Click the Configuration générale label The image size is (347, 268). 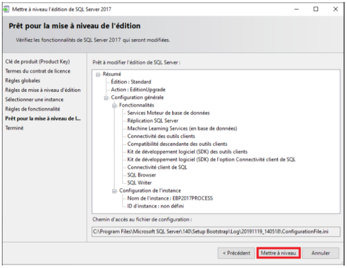pos(138,97)
